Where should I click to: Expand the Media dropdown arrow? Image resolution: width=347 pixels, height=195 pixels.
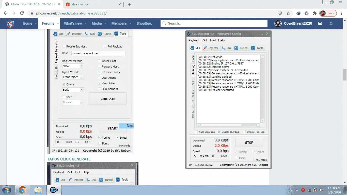(x=105, y=23)
